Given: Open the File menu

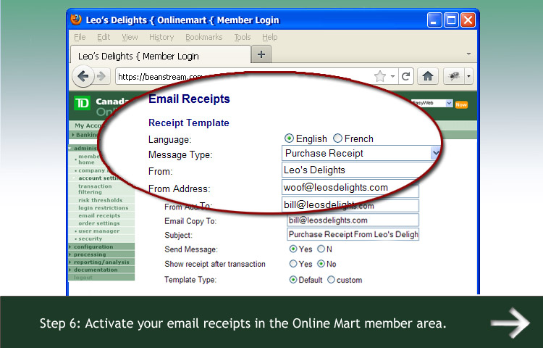Looking at the screenshot, I should [x=80, y=37].
